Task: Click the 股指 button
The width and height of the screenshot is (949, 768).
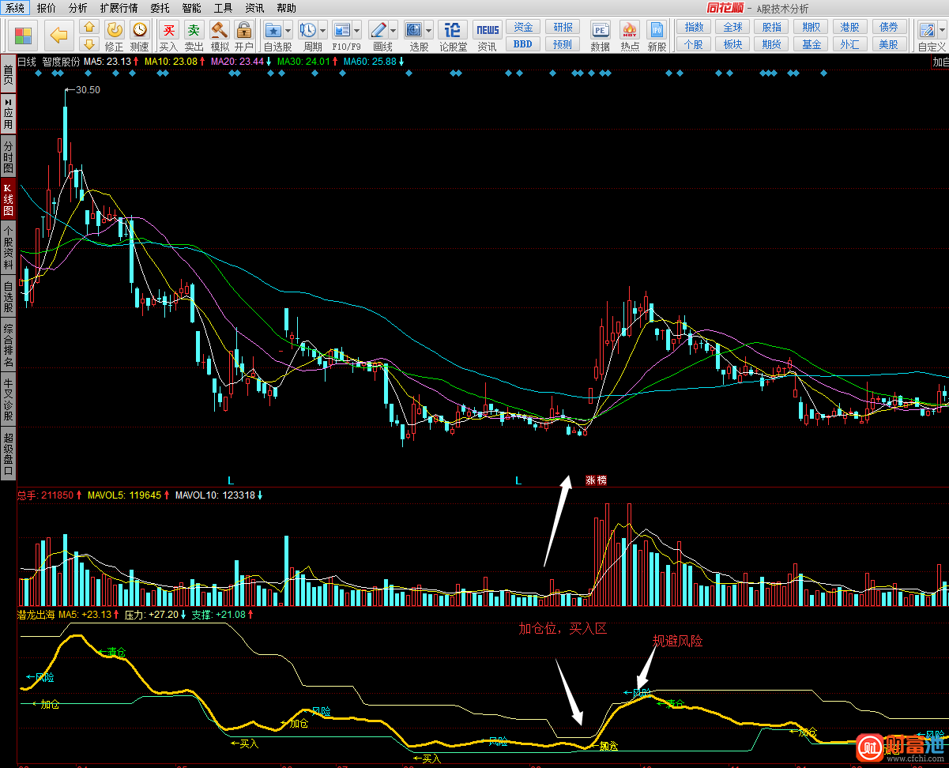Action: point(772,28)
